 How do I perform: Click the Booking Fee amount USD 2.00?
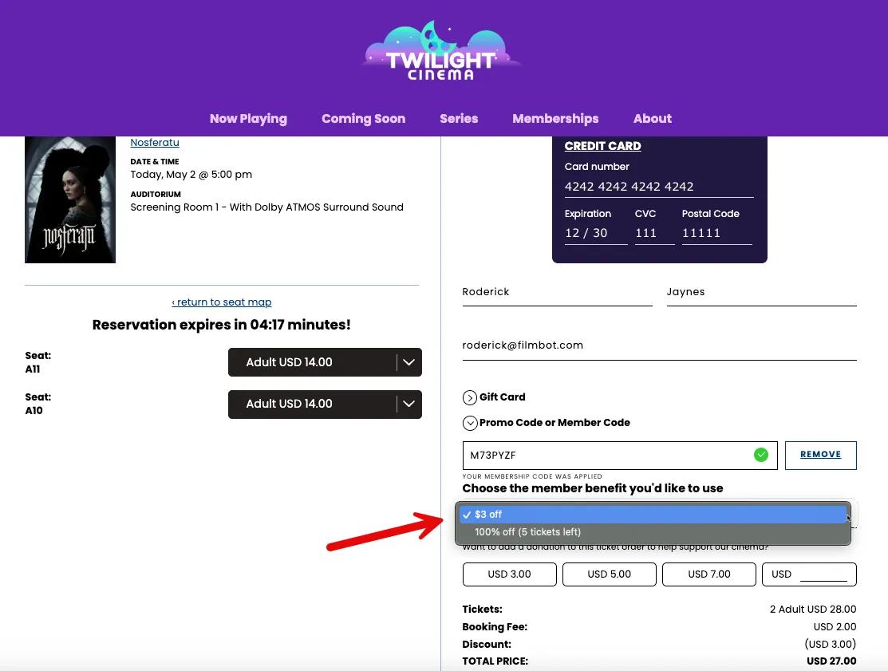point(835,627)
